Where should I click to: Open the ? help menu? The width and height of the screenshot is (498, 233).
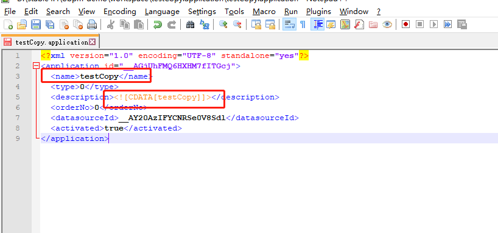[x=379, y=12]
